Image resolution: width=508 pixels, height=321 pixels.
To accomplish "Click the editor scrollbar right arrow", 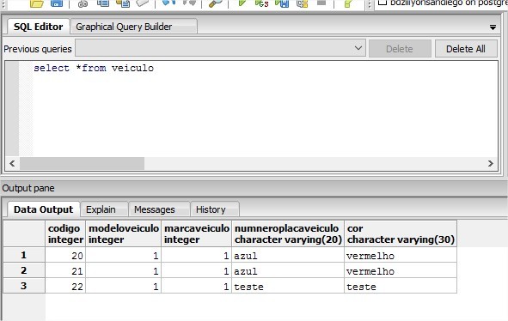I will click(491, 163).
